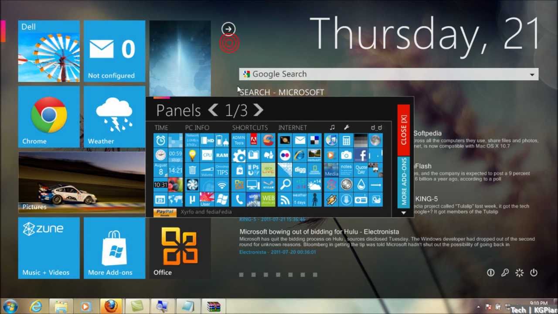Viewport: 558px width, 314px height.
Task: Select the Quote of the DAY tile
Action: pos(361,170)
